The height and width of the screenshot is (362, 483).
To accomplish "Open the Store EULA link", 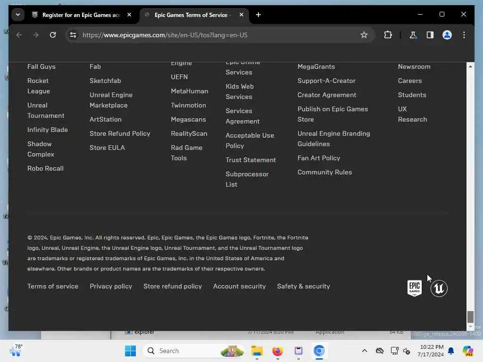I will pos(107,148).
